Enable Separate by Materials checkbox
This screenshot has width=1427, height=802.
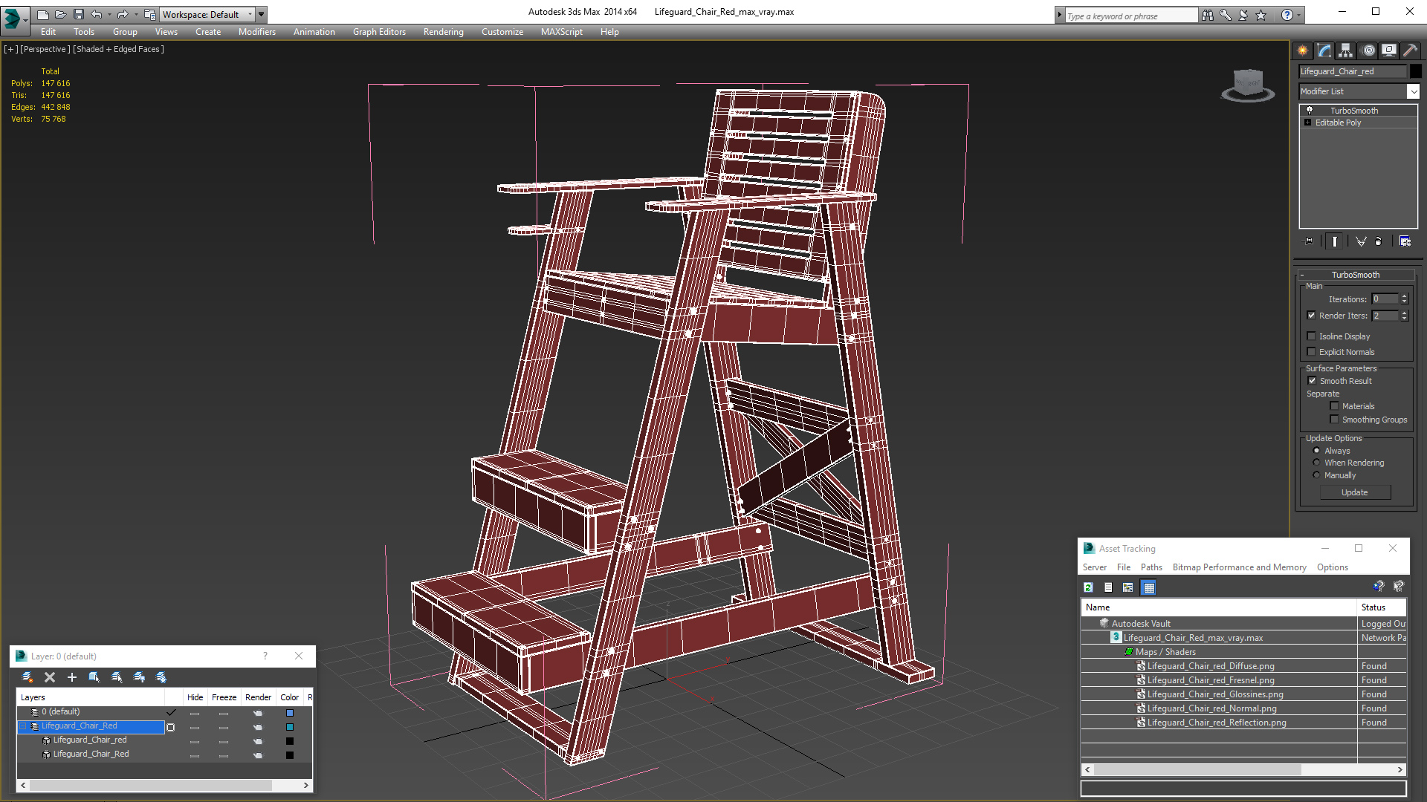click(x=1334, y=406)
